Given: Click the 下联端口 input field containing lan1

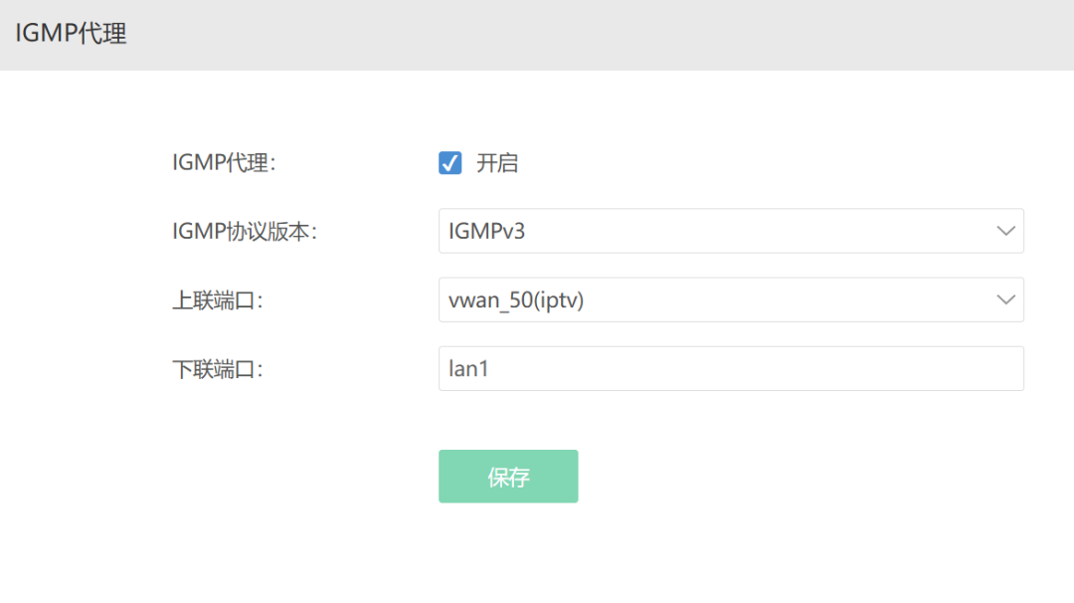Looking at the screenshot, I should click(731, 368).
